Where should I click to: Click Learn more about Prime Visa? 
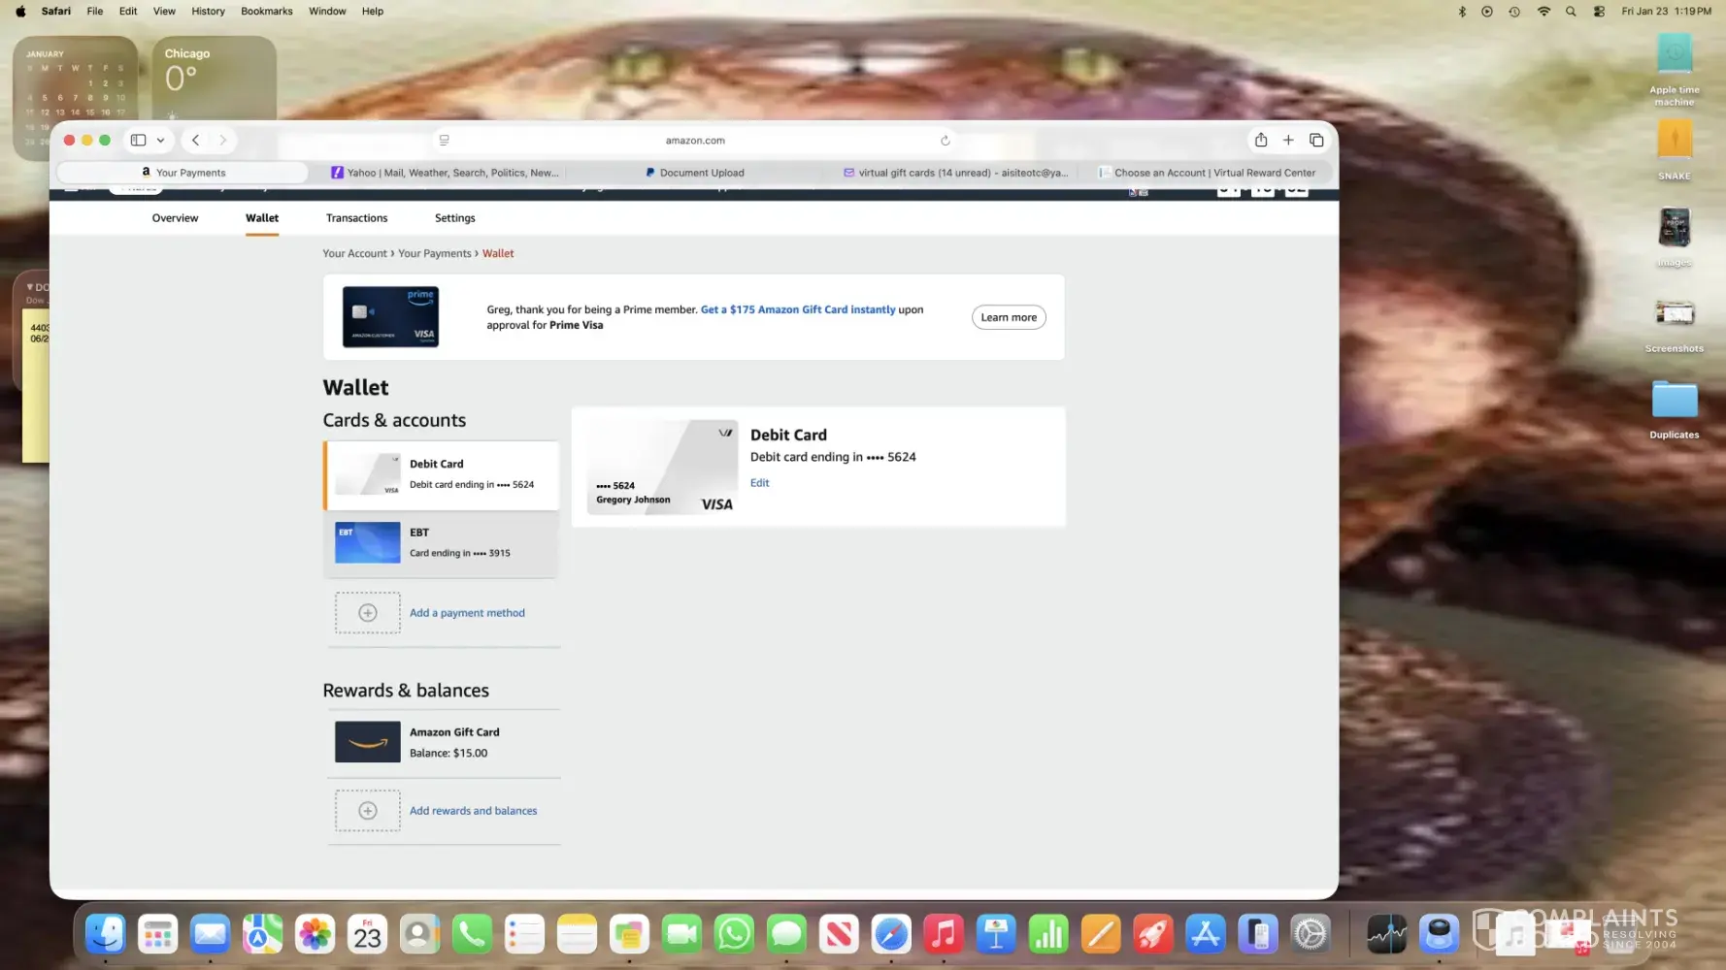point(1008,317)
